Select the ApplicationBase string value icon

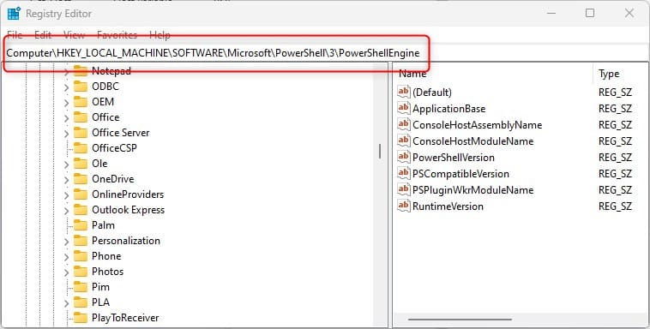tap(403, 109)
